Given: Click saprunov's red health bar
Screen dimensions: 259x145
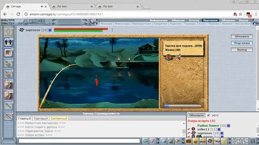Looking at the screenshot, I should [81, 29].
